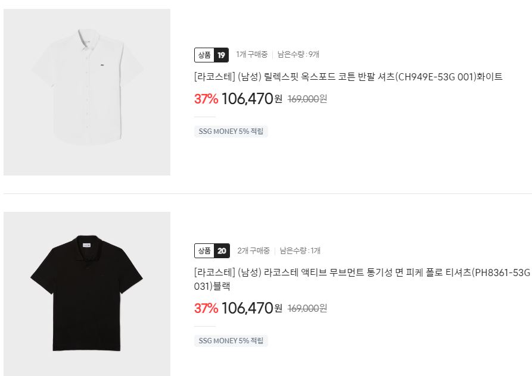
Task: Click the crocodile logo on the white shirt
Action: click(x=102, y=65)
